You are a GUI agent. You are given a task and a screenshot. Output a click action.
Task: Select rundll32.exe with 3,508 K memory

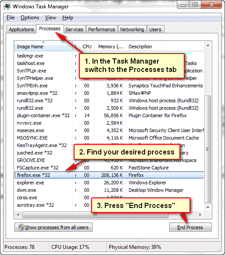(x=109, y=108)
